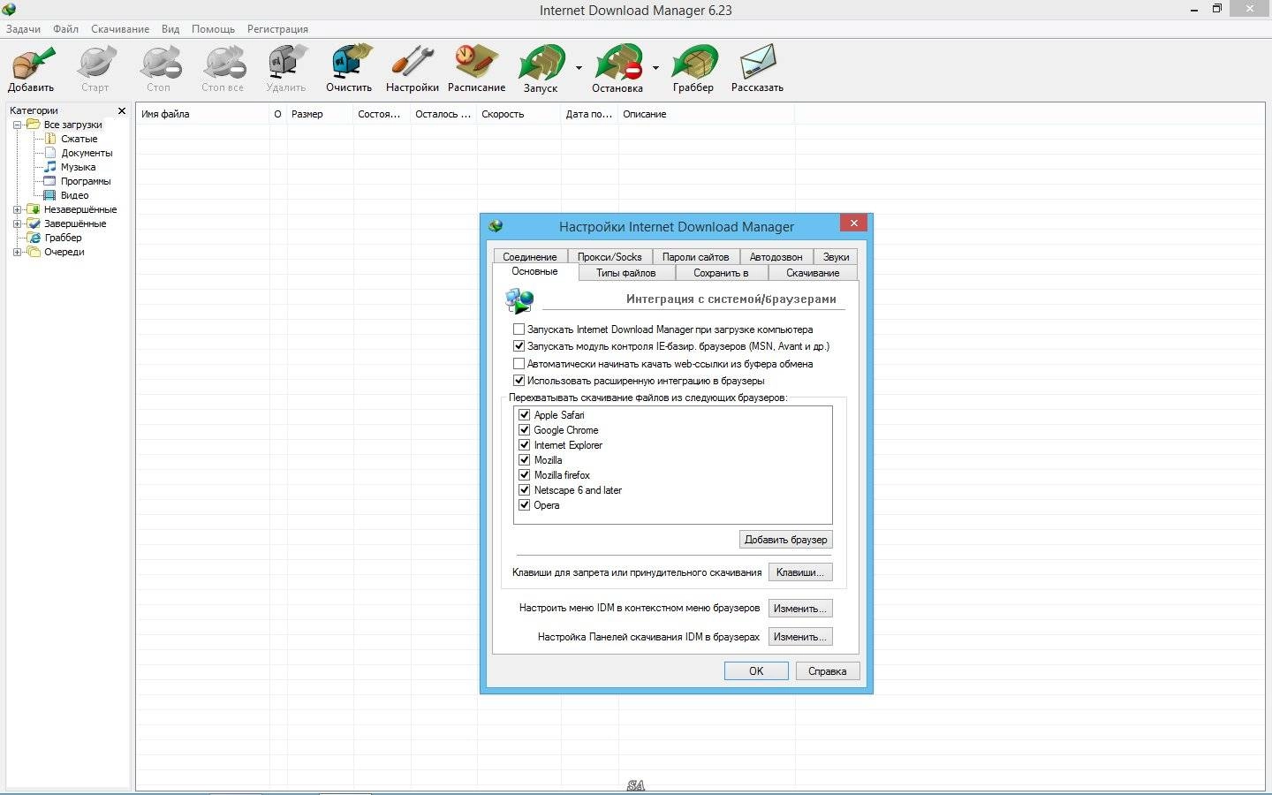Click the Добавить браузер button
Image resolution: width=1272 pixels, height=795 pixels.
[x=786, y=540]
